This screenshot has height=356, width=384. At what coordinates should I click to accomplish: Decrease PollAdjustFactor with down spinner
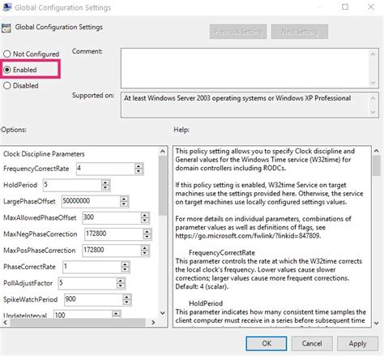(x=121, y=286)
